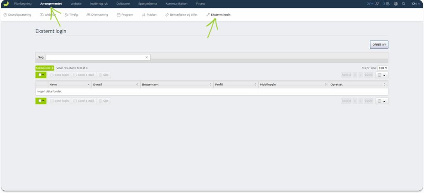Open the search magnifier in top bar
This screenshot has width=424, height=193.
(404, 4)
